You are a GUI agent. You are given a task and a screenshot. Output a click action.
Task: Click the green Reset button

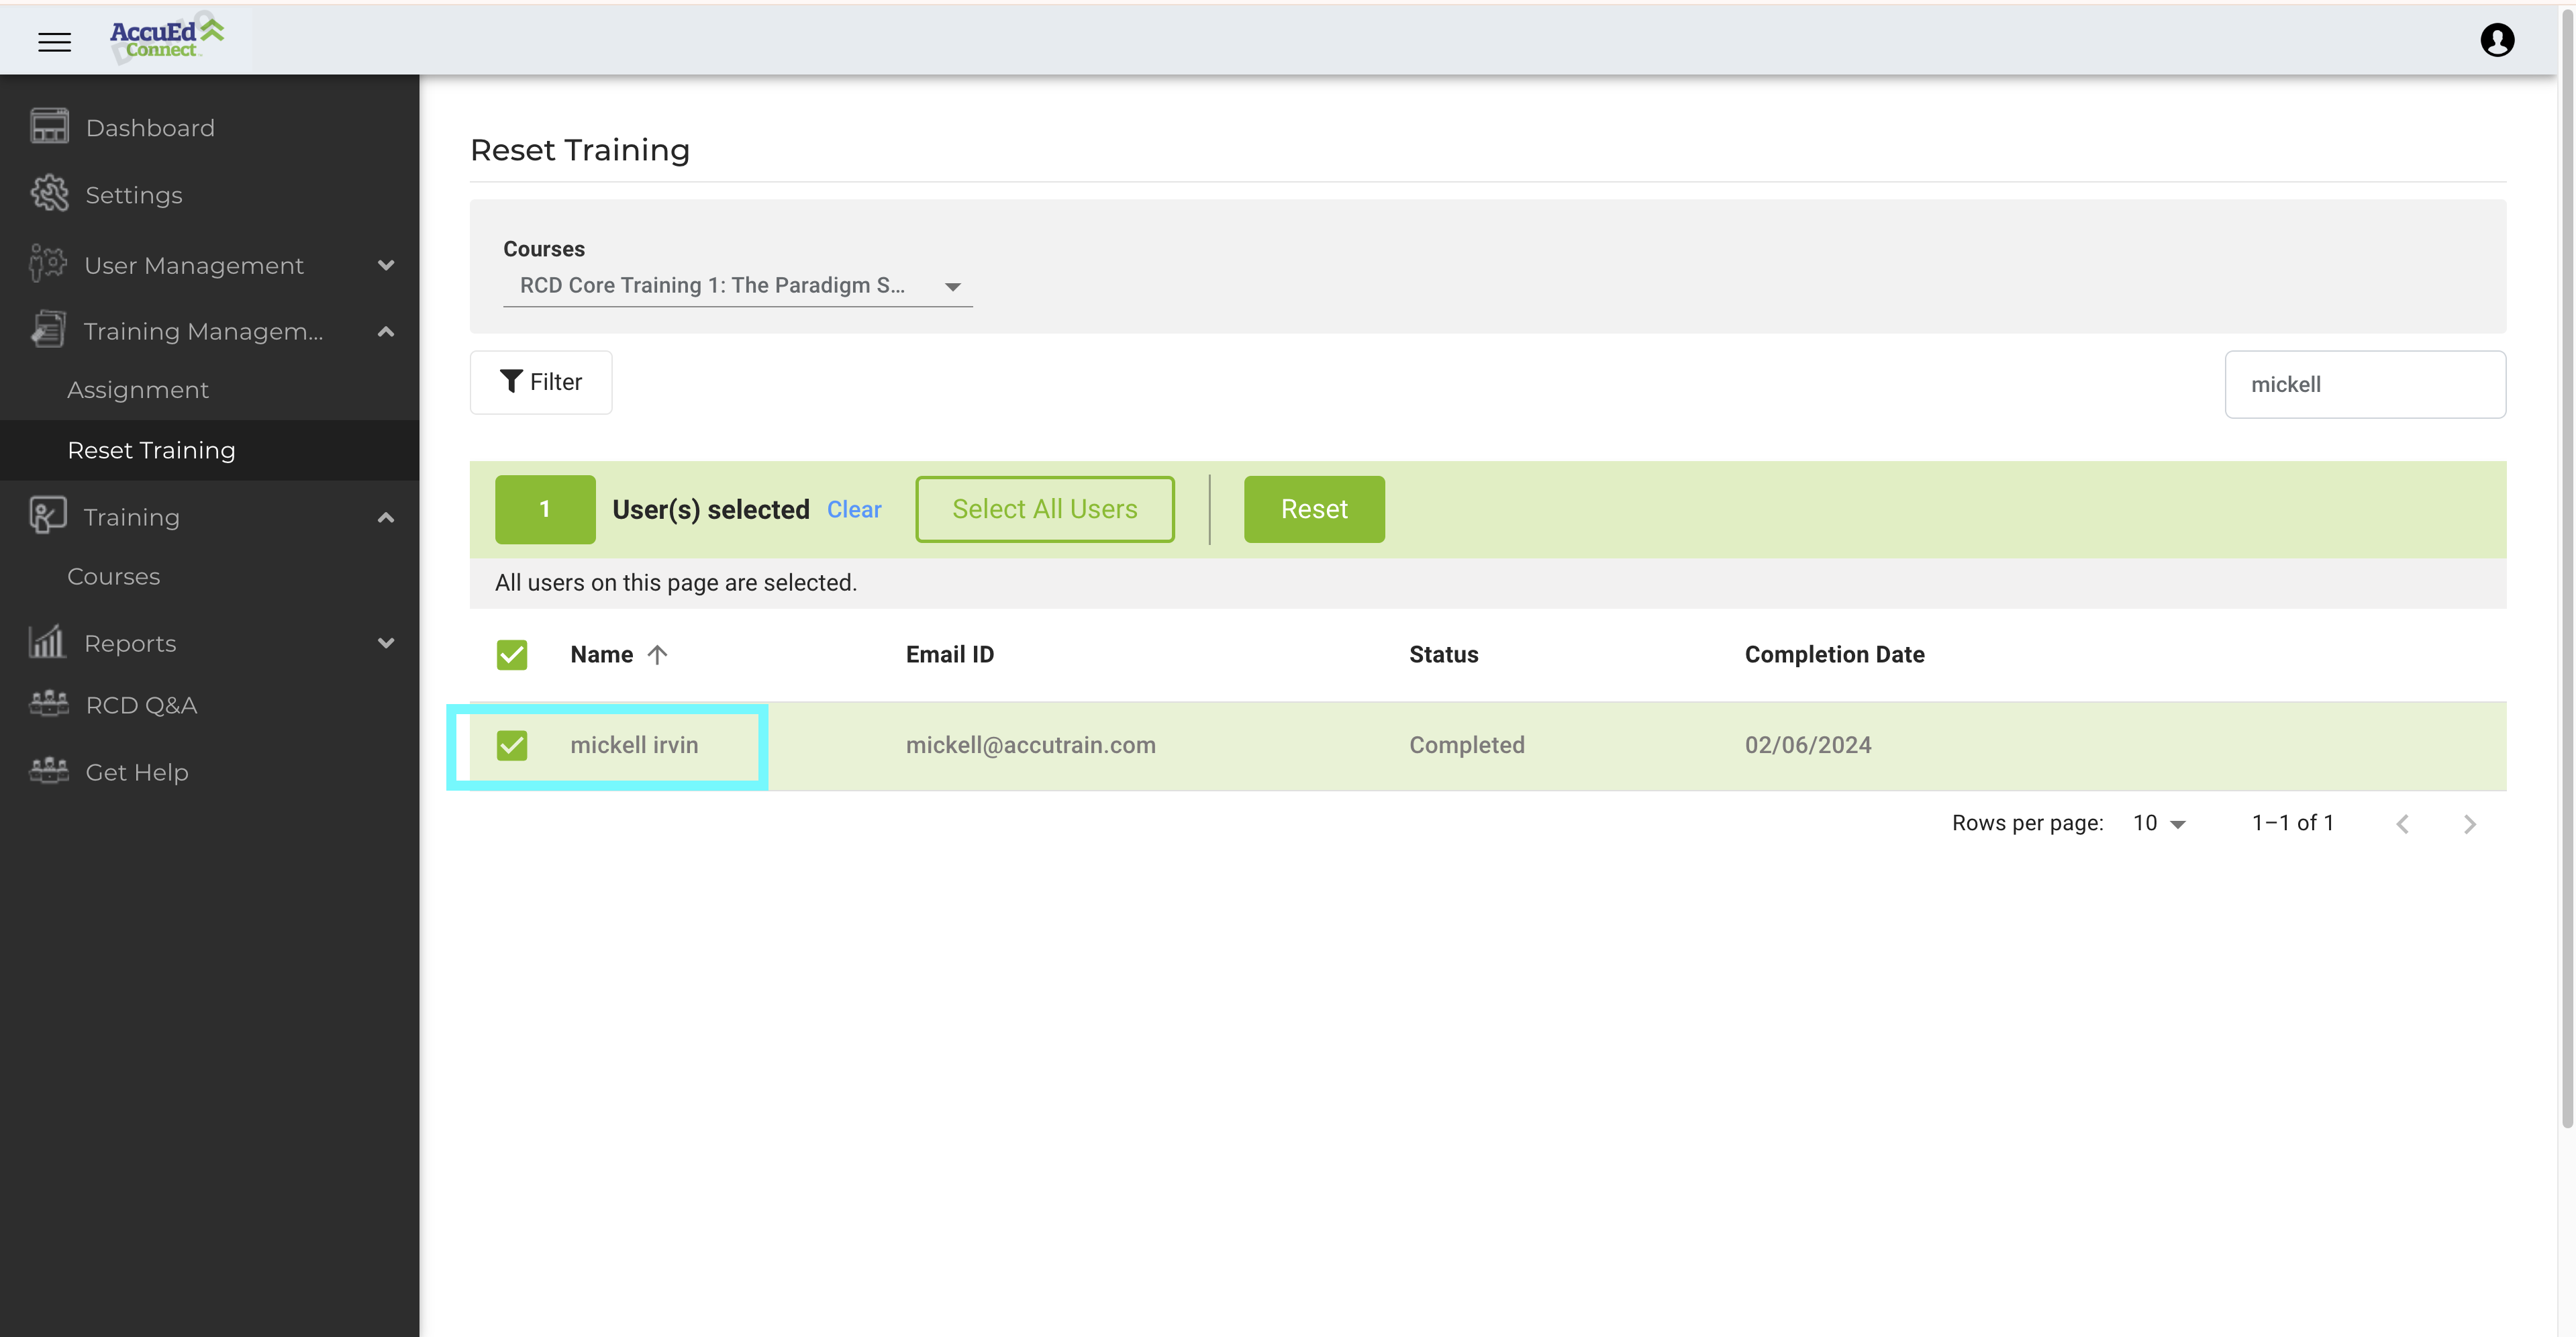[x=1313, y=509]
